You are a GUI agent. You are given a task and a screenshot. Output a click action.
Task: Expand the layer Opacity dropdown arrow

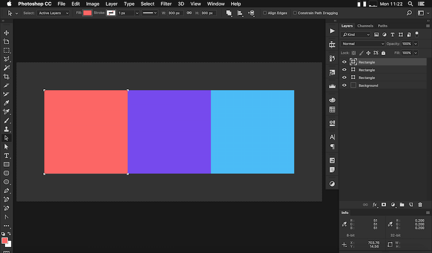415,44
